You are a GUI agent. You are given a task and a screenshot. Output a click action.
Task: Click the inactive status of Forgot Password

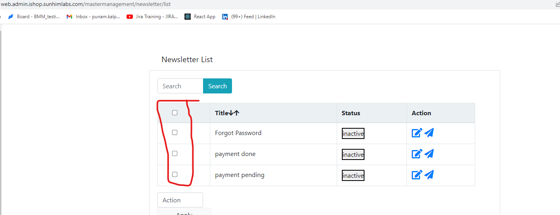click(x=353, y=133)
